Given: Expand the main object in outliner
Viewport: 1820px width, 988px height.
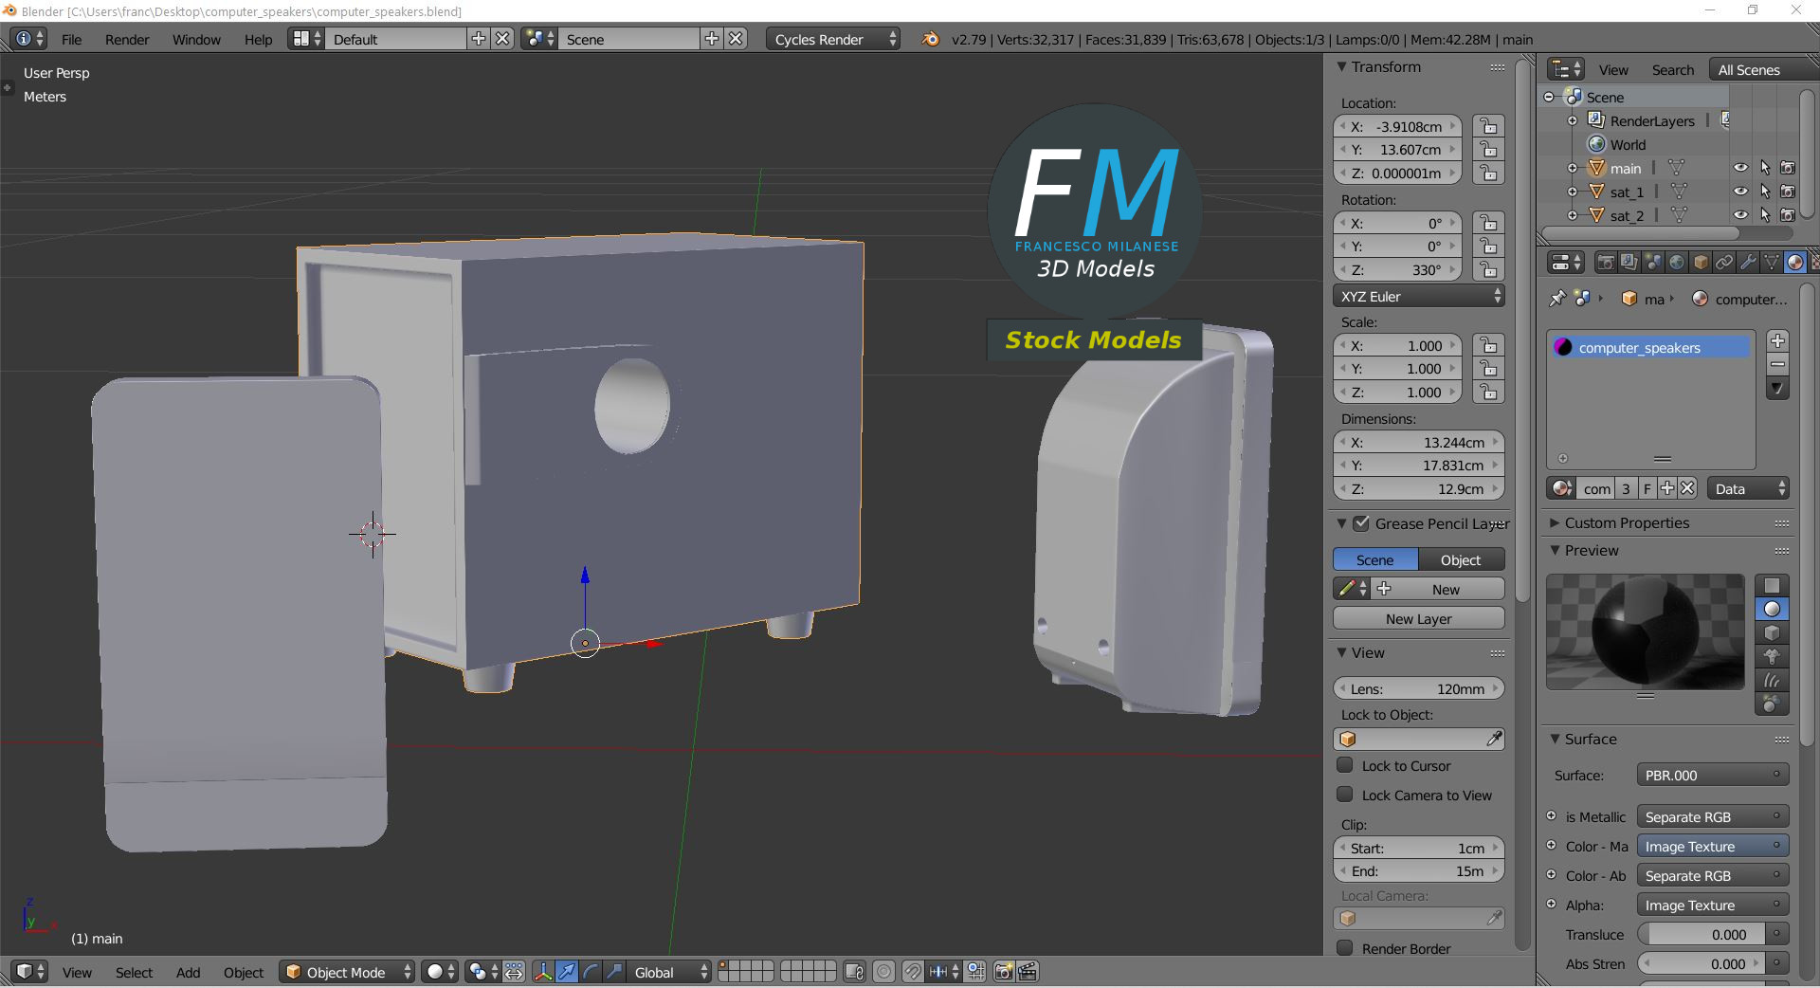Looking at the screenshot, I should pos(1572,168).
